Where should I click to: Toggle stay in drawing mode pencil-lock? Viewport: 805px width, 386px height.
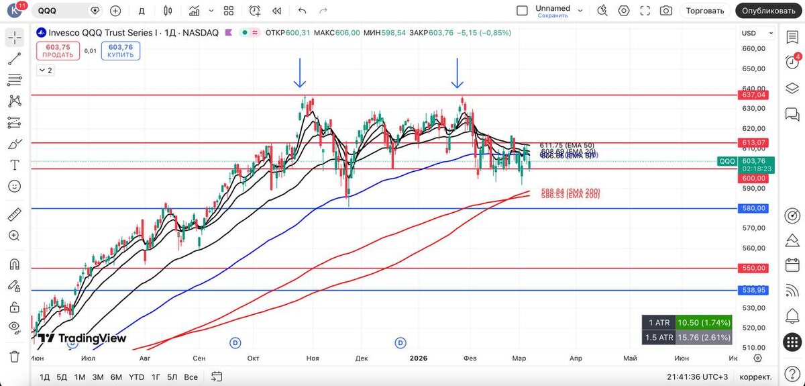14,285
